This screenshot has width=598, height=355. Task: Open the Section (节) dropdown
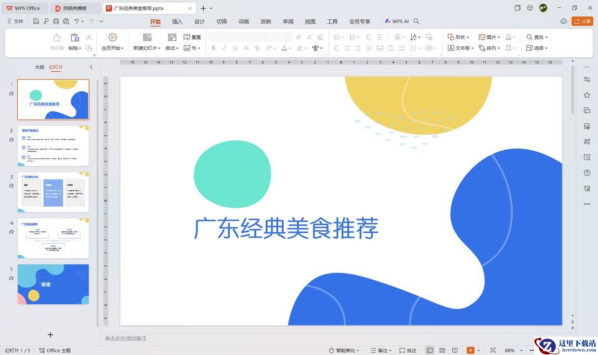[x=193, y=48]
